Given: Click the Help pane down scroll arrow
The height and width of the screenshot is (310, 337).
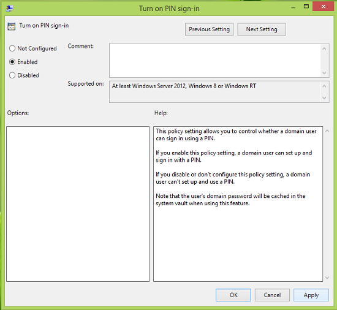Looking at the screenshot, I should tap(327, 278).
